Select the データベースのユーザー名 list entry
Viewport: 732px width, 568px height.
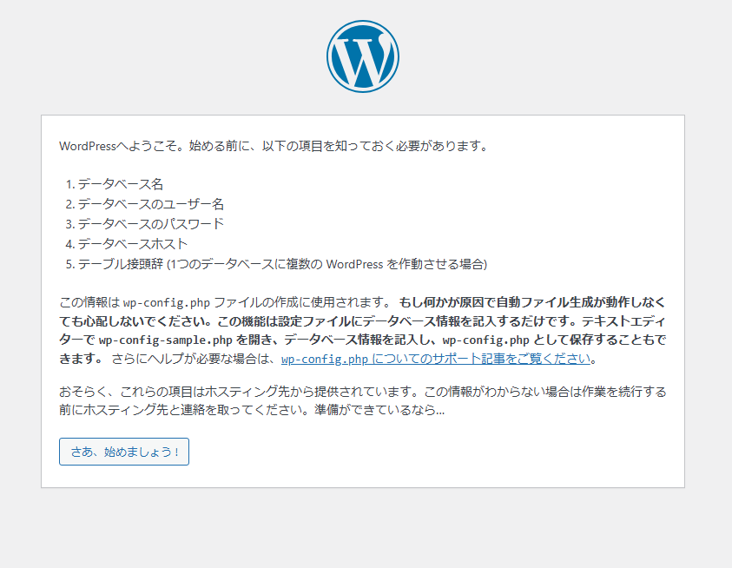click(151, 204)
